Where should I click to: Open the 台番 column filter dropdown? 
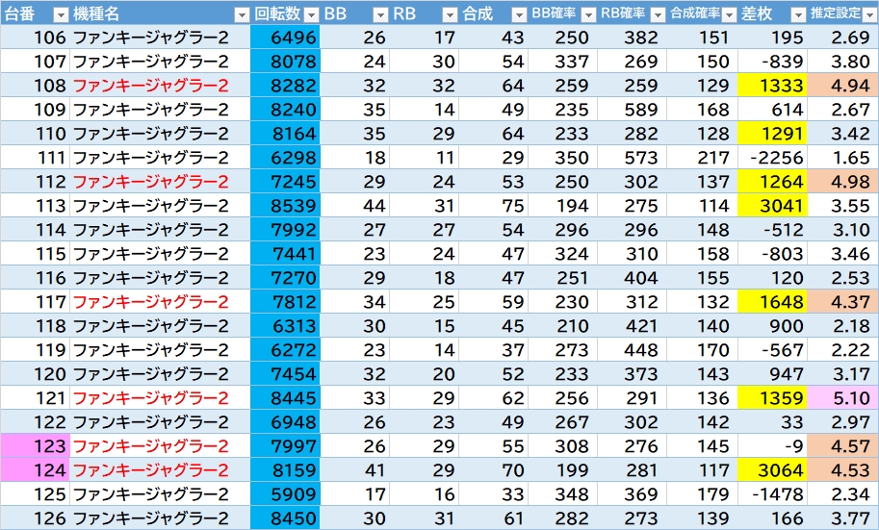(61, 14)
